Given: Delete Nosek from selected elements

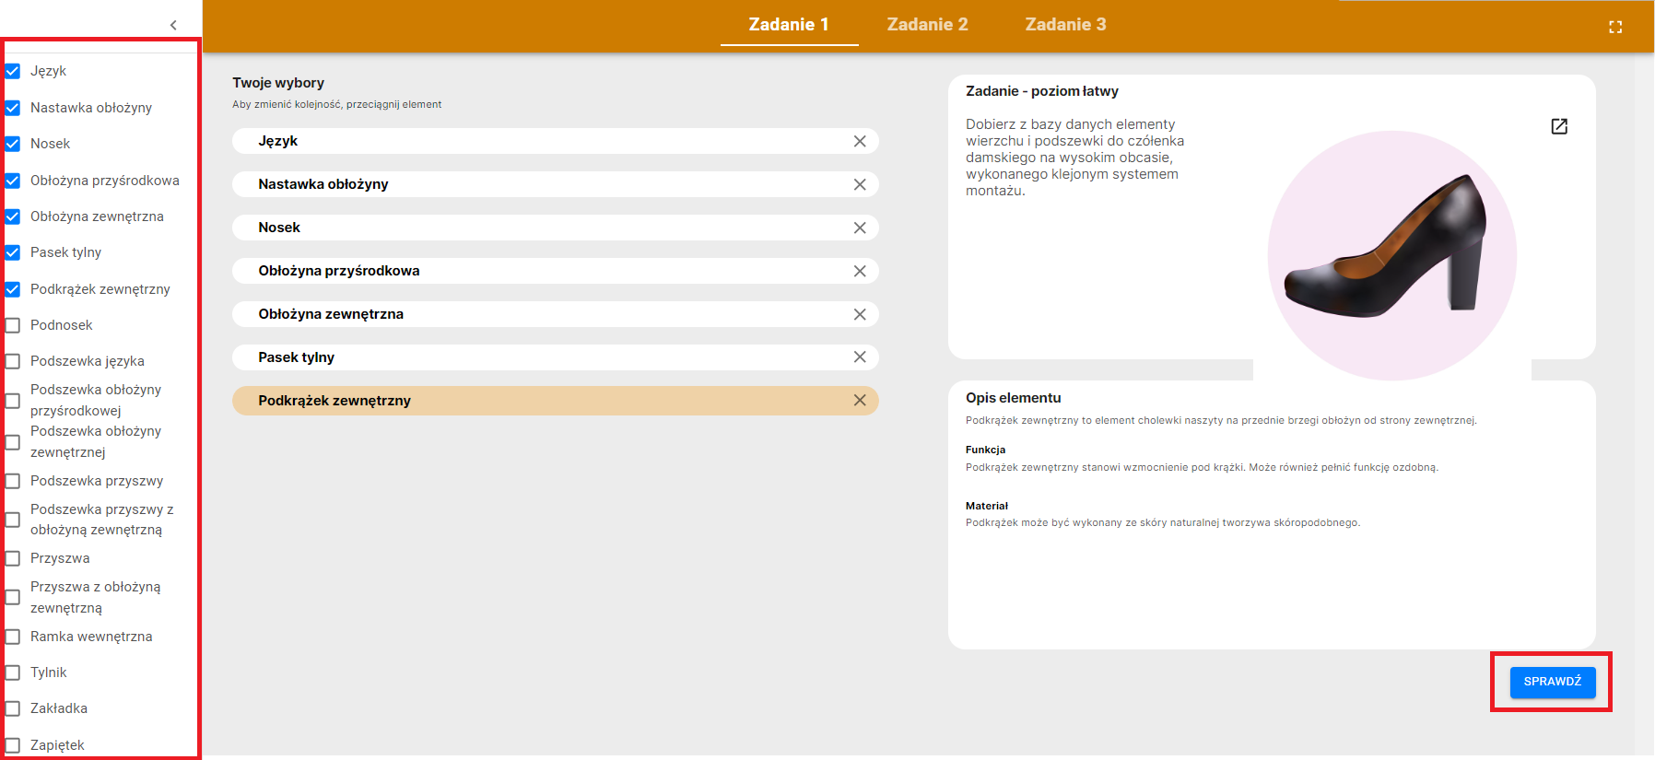Looking at the screenshot, I should point(859,228).
